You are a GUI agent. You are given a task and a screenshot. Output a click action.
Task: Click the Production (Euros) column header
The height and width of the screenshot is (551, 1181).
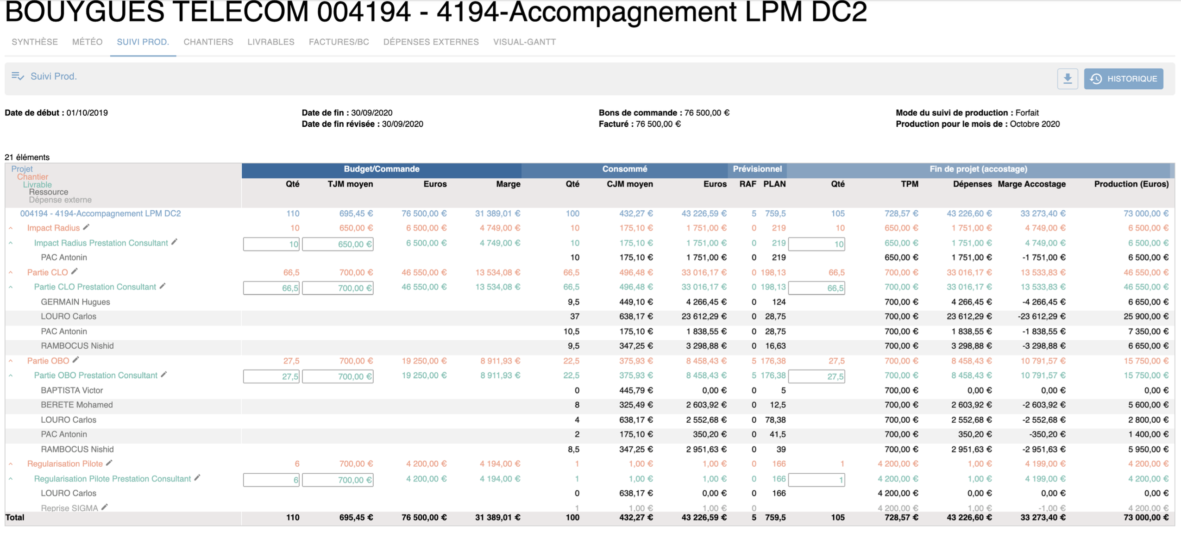pyautogui.click(x=1131, y=184)
